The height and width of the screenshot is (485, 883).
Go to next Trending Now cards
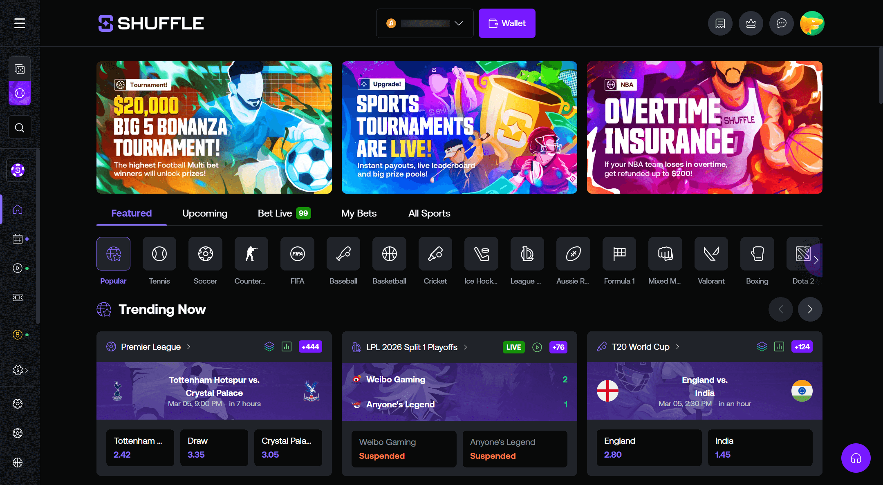click(810, 309)
